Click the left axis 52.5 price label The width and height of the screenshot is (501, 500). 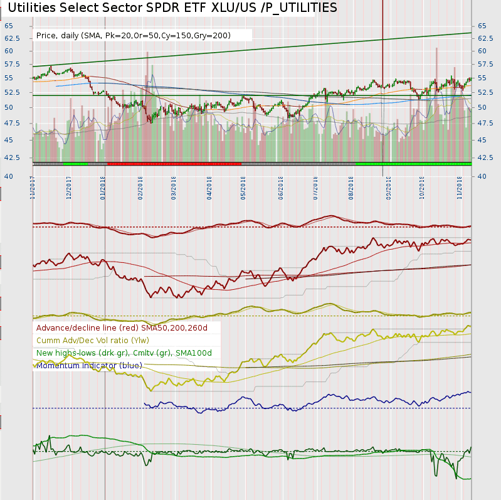tap(12, 92)
